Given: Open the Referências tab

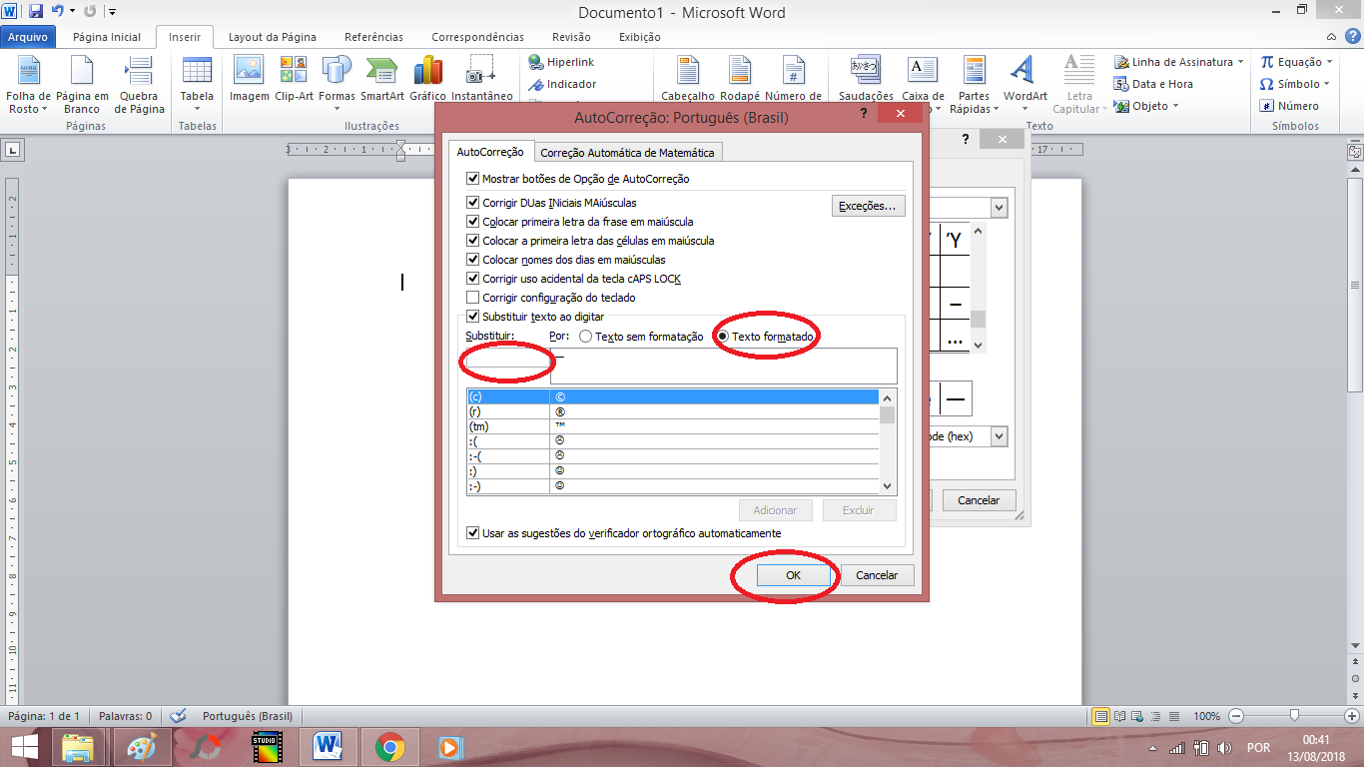Looking at the screenshot, I should coord(373,37).
